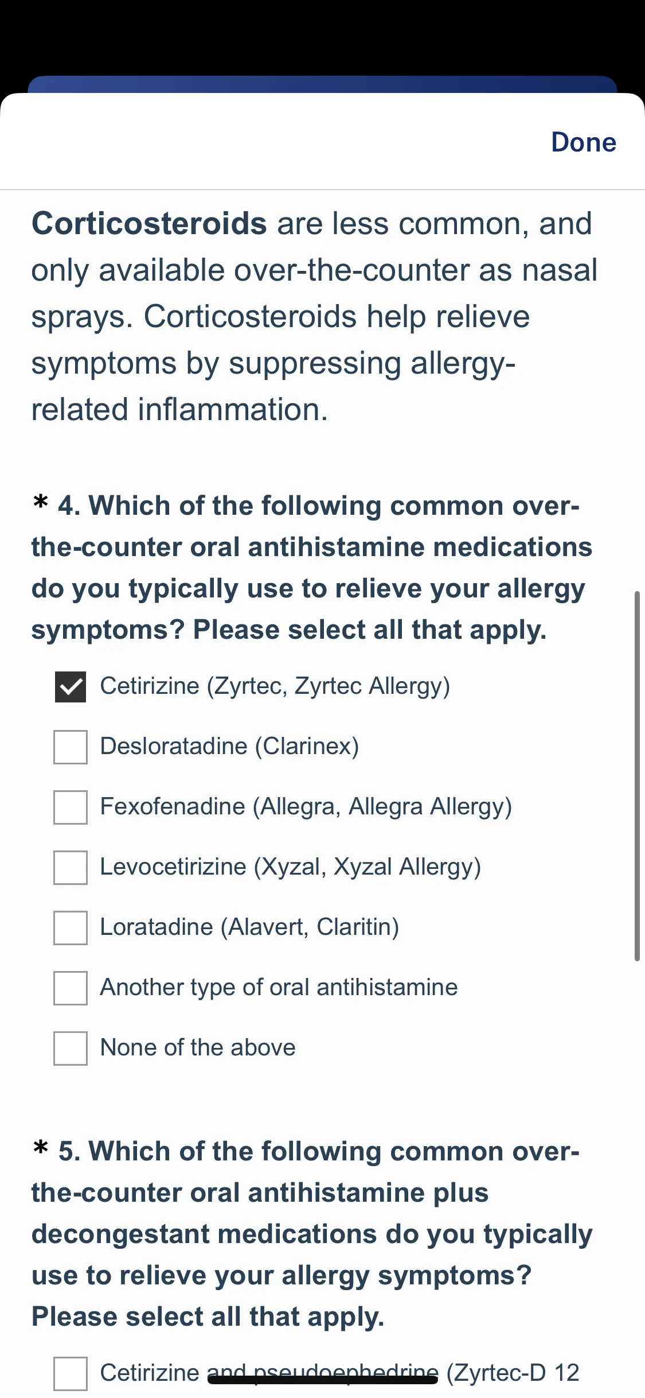
Task: Select the Levocetirizine (Xyzal) checkbox
Action: [71, 867]
